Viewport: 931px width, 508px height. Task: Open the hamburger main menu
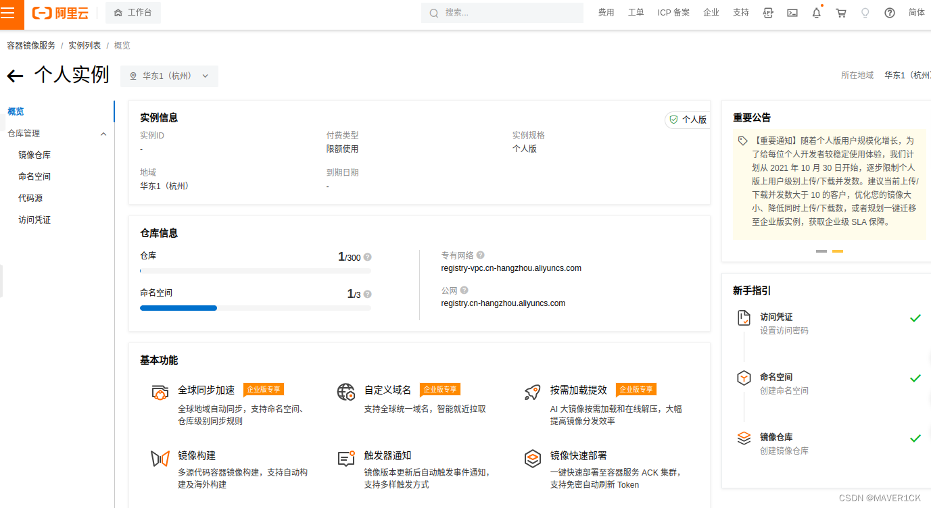point(11,13)
